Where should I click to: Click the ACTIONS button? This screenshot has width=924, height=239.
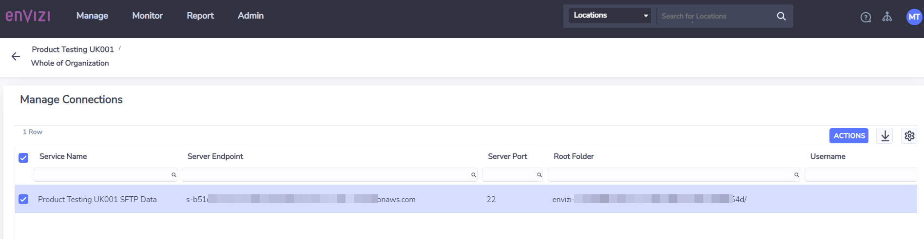tap(849, 136)
